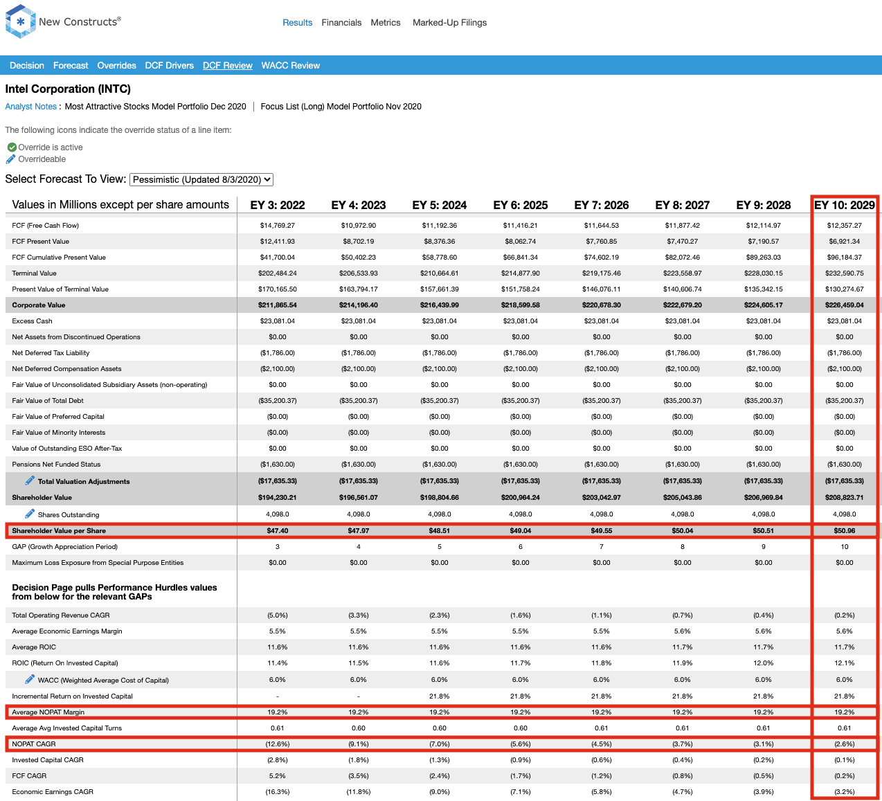Click the (12.6%) NOPAT CAGR cell
Image resolution: width=882 pixels, height=801 pixels.
(278, 744)
